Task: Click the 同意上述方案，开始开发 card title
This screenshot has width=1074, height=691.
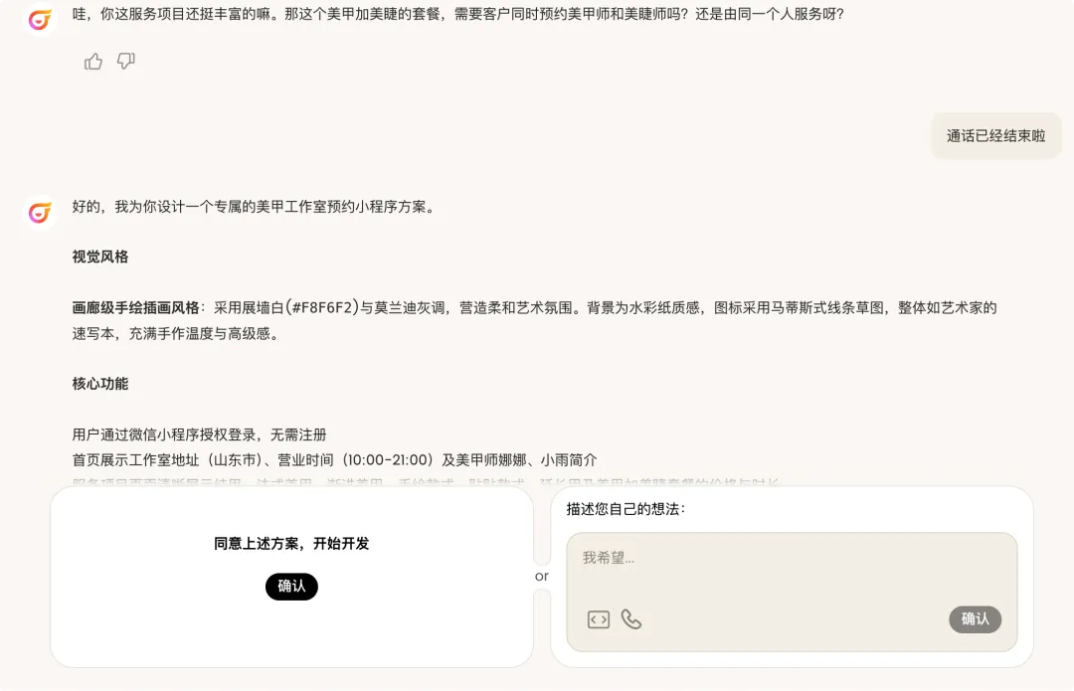Action: (x=291, y=544)
